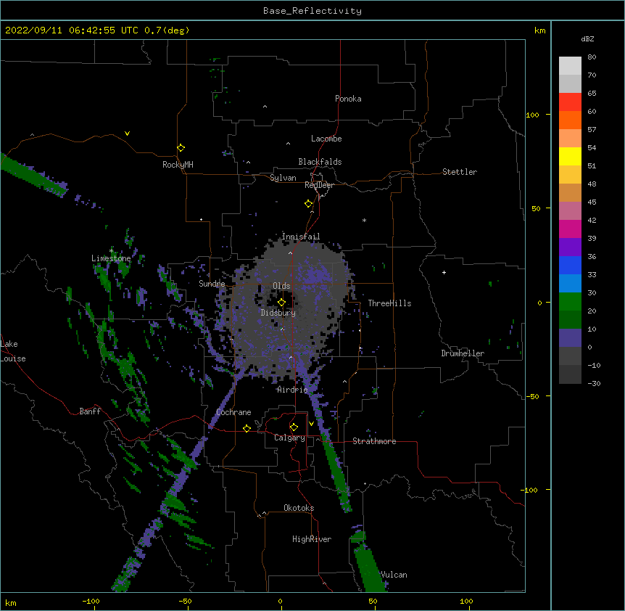Click the ThreeHills label
Screen dimensions: 625x611
389,303
